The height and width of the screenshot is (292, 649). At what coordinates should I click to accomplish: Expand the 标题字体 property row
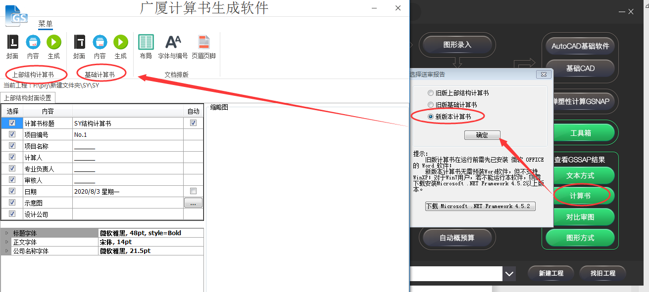point(6,233)
